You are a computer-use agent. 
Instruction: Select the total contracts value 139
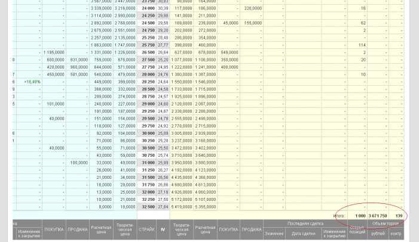pos(399,216)
